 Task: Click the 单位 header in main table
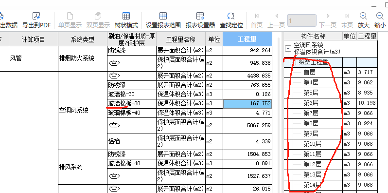pyautogui.click(x=214, y=39)
